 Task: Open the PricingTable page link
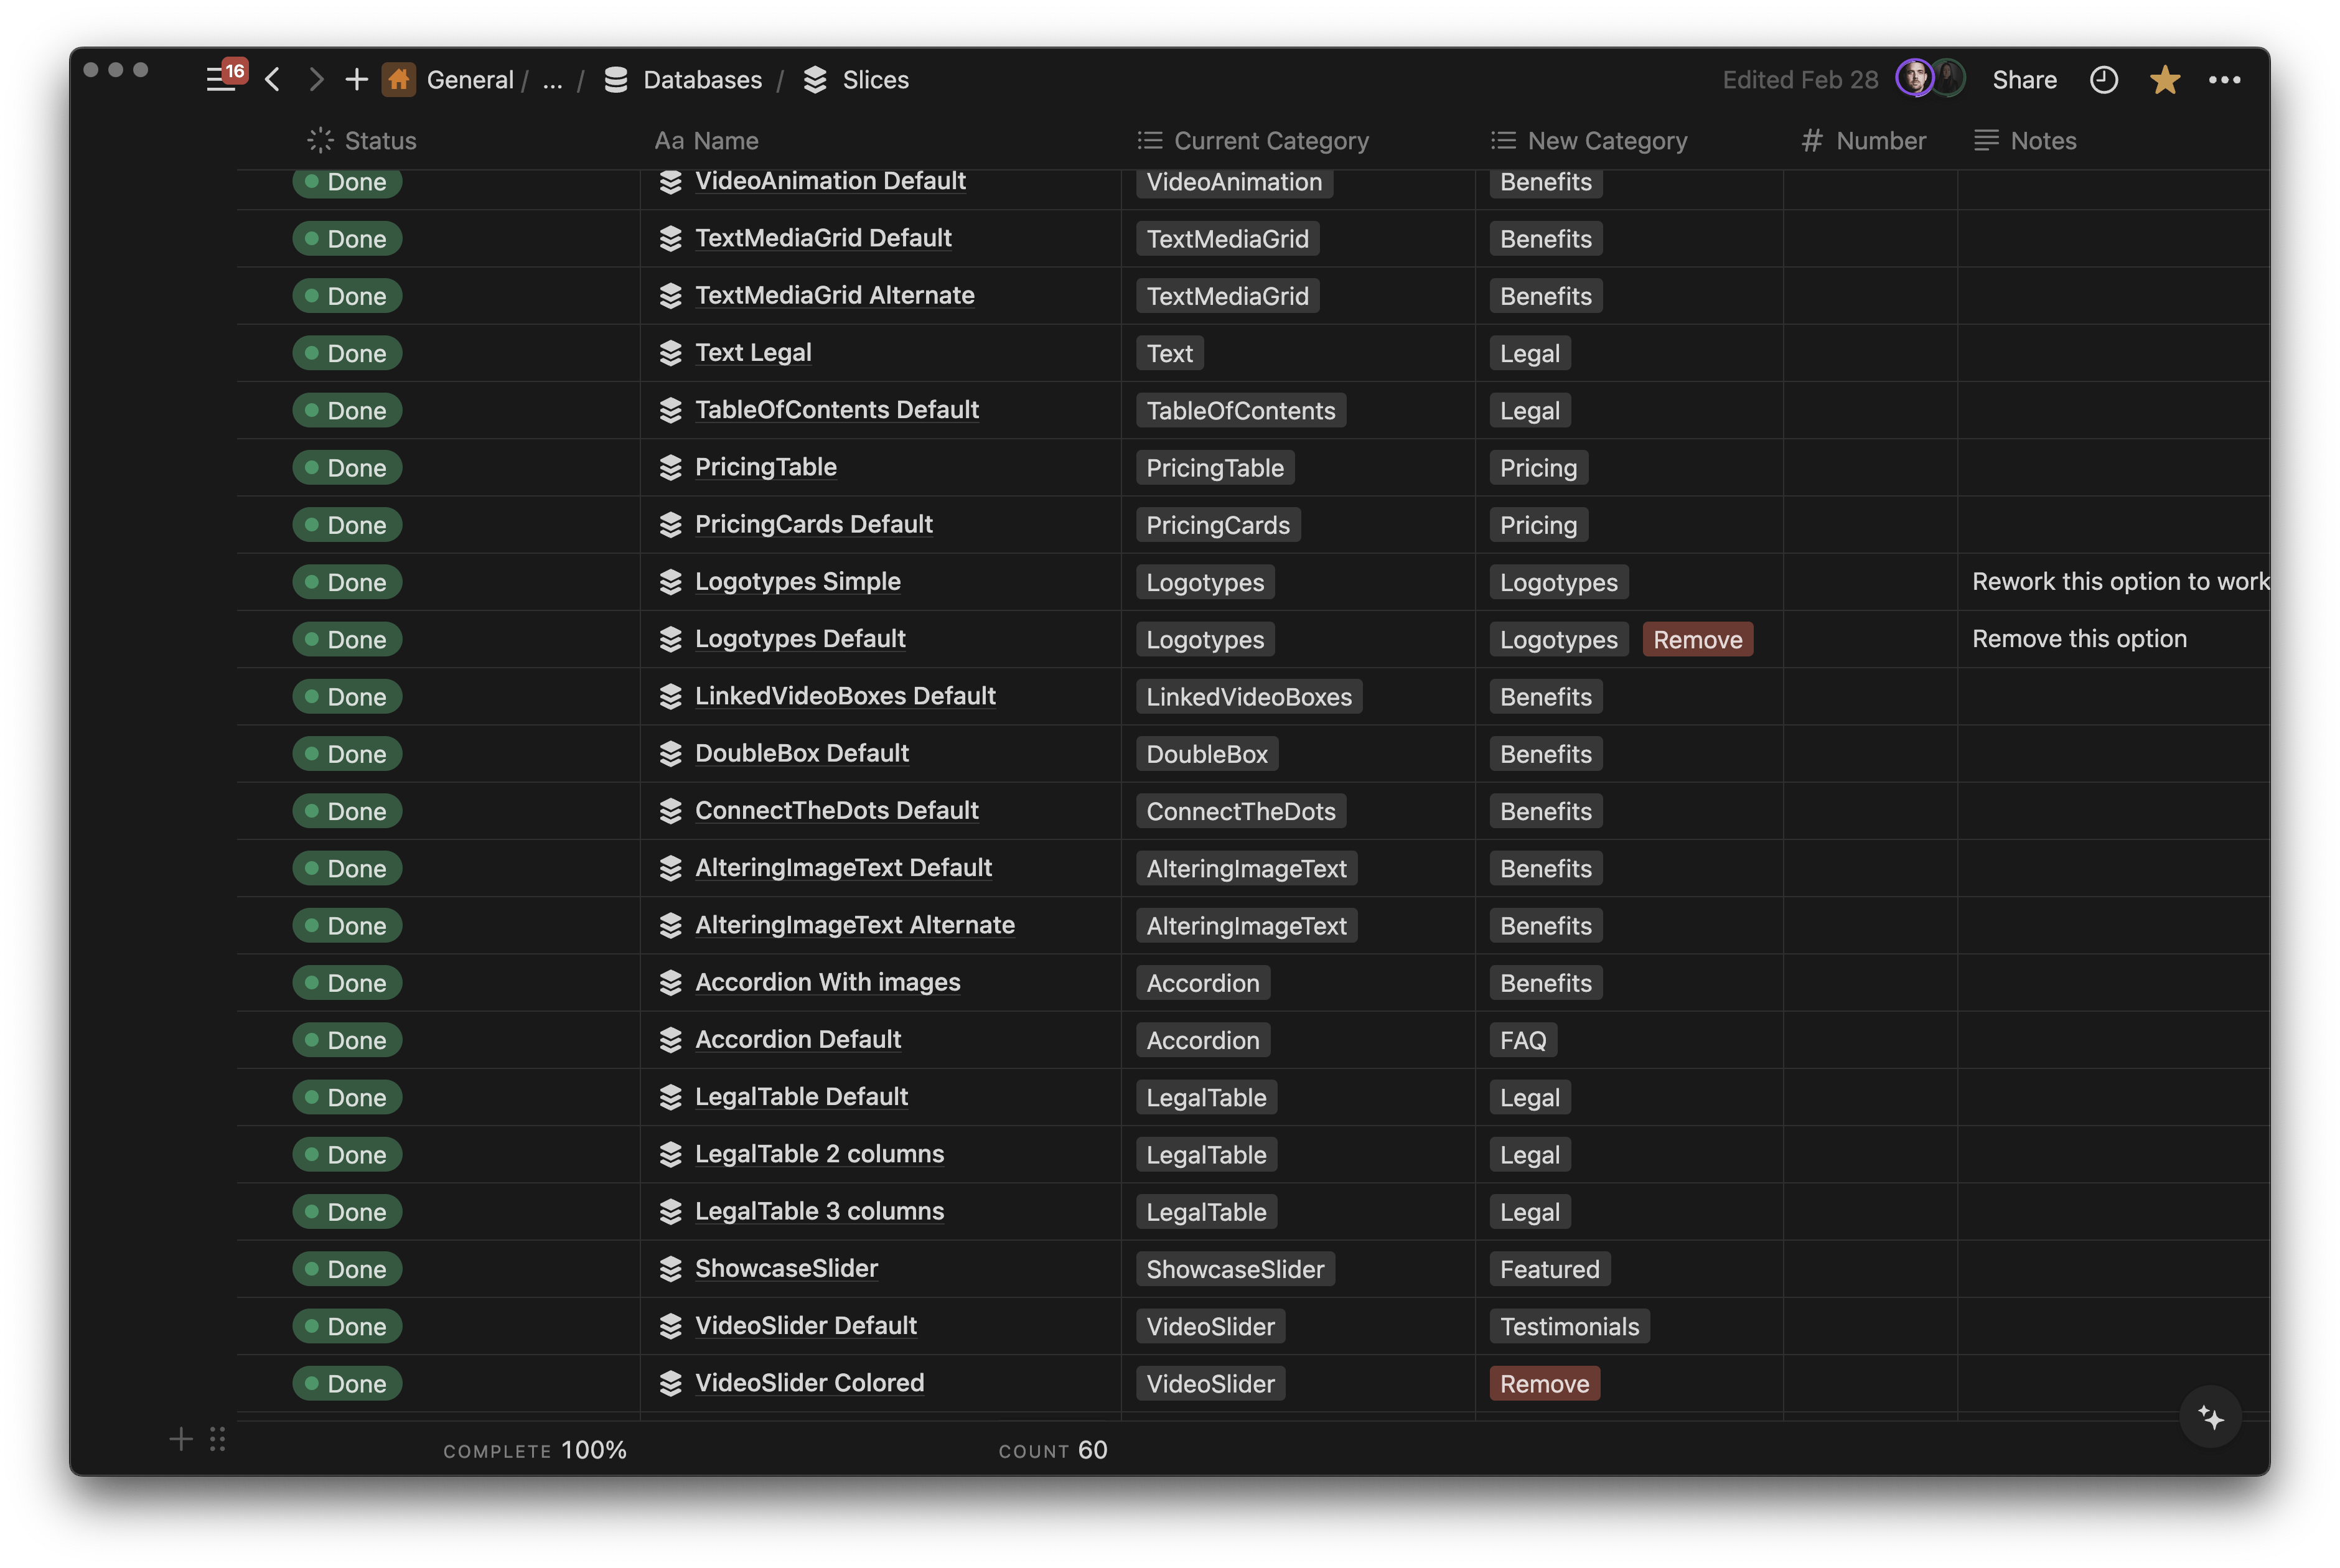pos(765,467)
